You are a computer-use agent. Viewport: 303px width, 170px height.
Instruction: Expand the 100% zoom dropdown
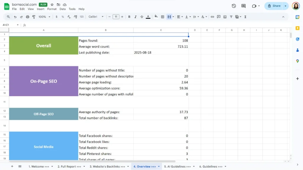(x=44, y=17)
